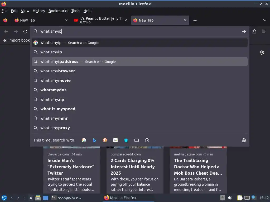Search this time with Bing icon
The height and width of the screenshot is (202, 270).
coord(94,140)
